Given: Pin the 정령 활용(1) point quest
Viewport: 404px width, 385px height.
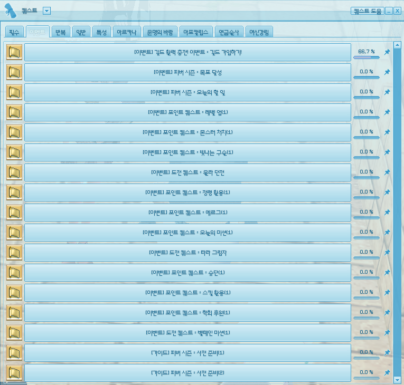Looking at the screenshot, I should coord(387,192).
